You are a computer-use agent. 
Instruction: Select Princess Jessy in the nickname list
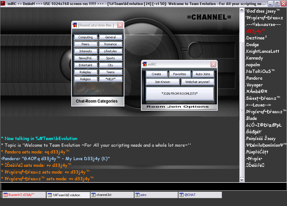[x=261, y=138]
